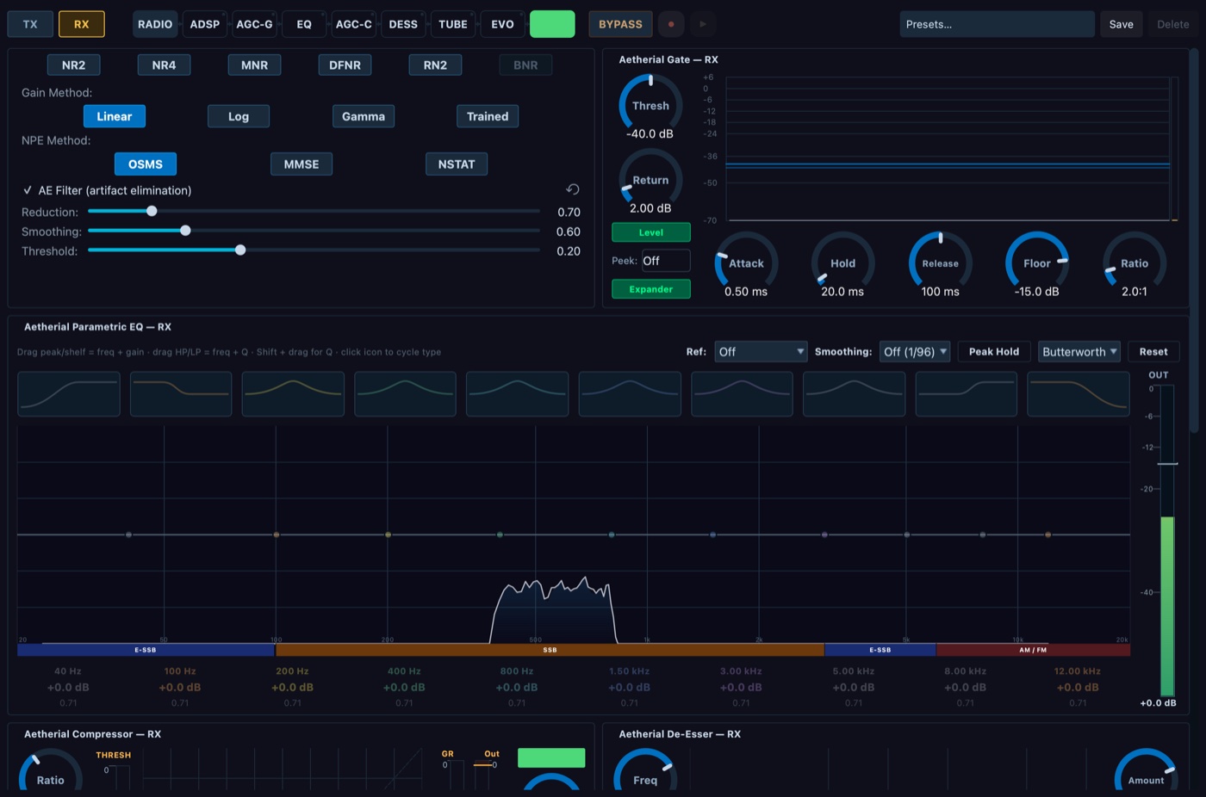Click the low-pass filter icon for the 12.00 kHz band
Viewport: 1206px width, 797px height.
coord(1079,394)
